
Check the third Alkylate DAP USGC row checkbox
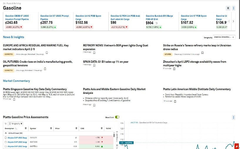6,146
